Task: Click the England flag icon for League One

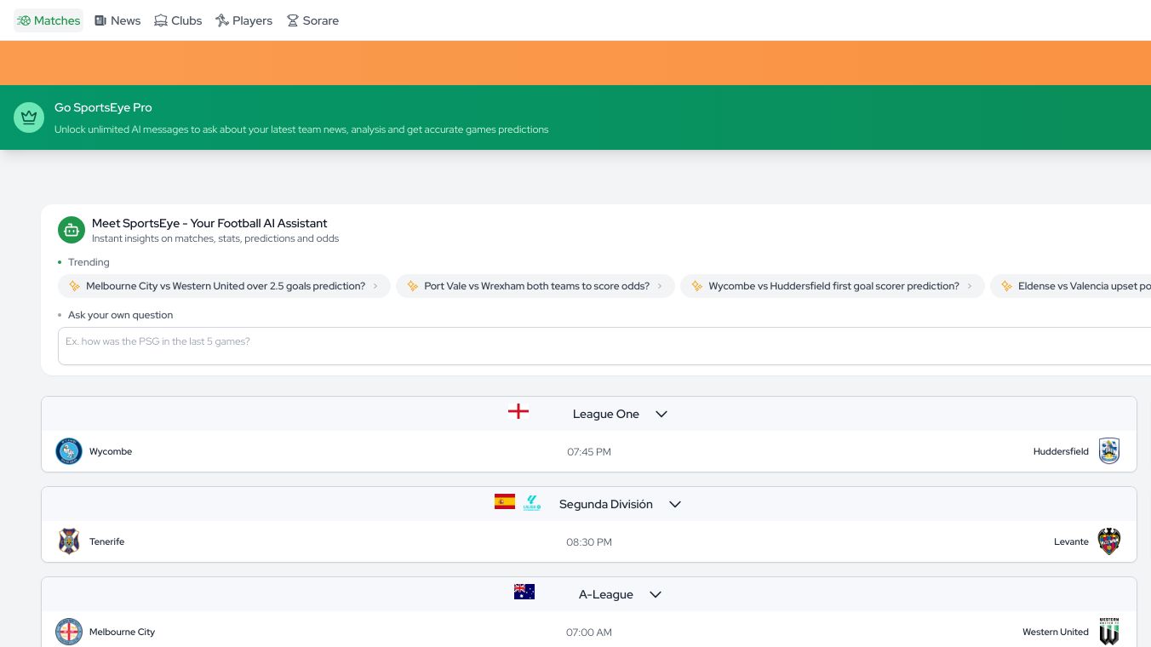Action: pyautogui.click(x=518, y=412)
